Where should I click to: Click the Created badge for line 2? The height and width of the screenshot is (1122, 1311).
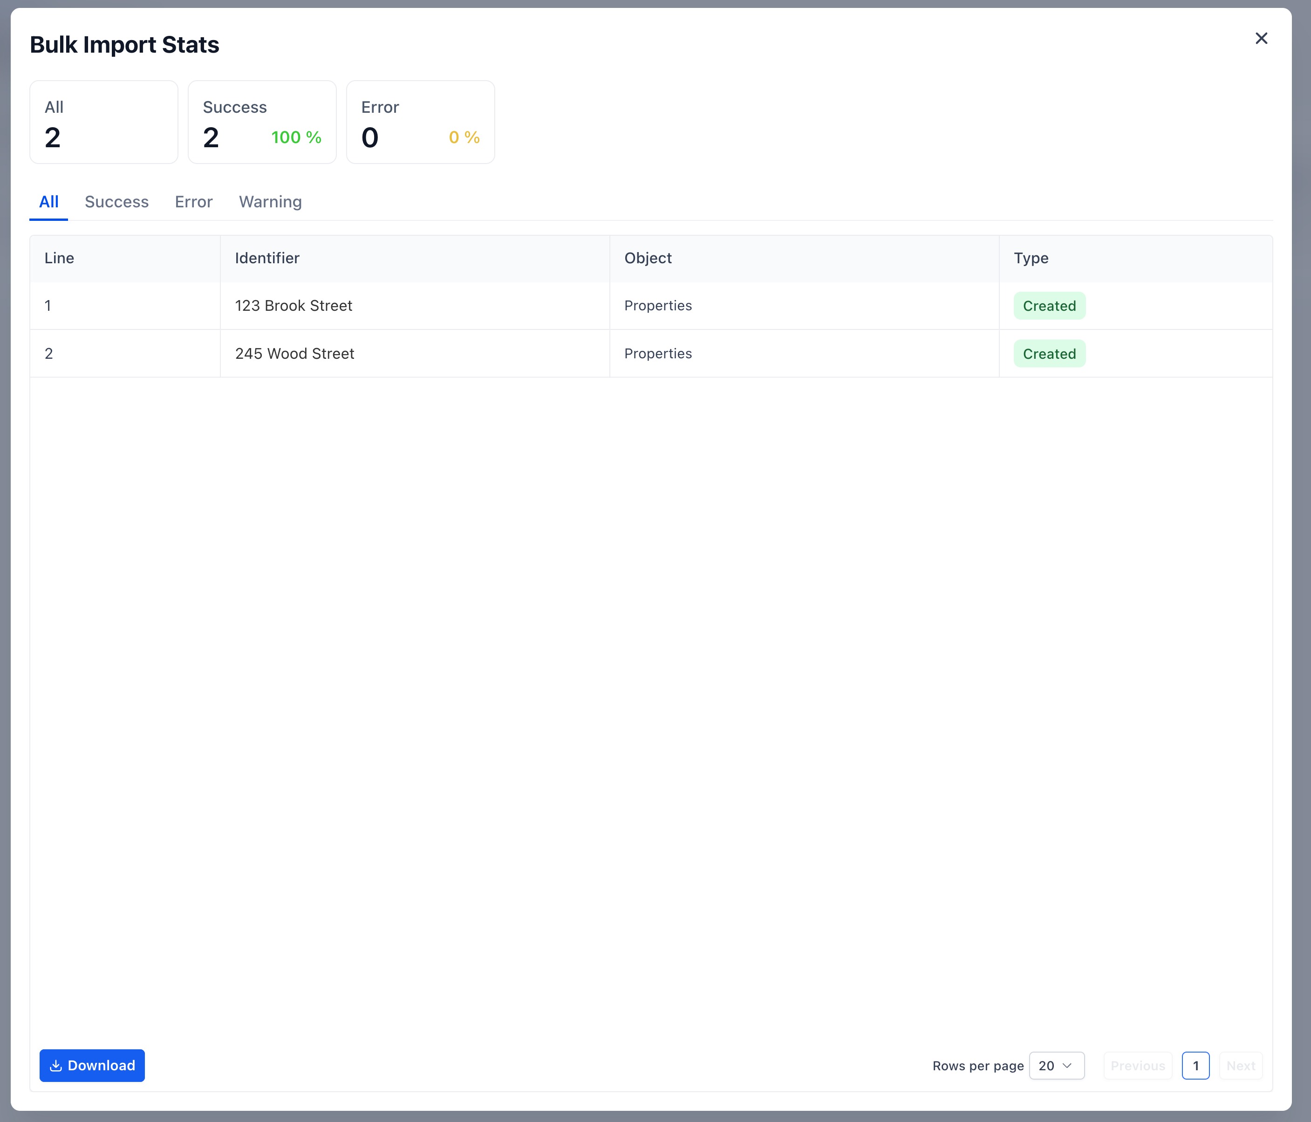point(1049,354)
